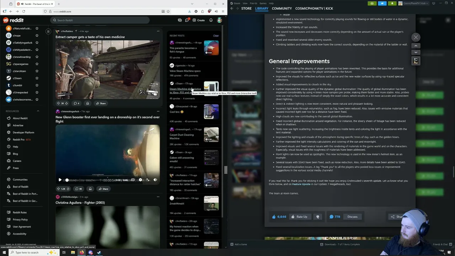The image size is (455, 256).
Task: Favorite r/nope with the star
Action: click(37, 36)
